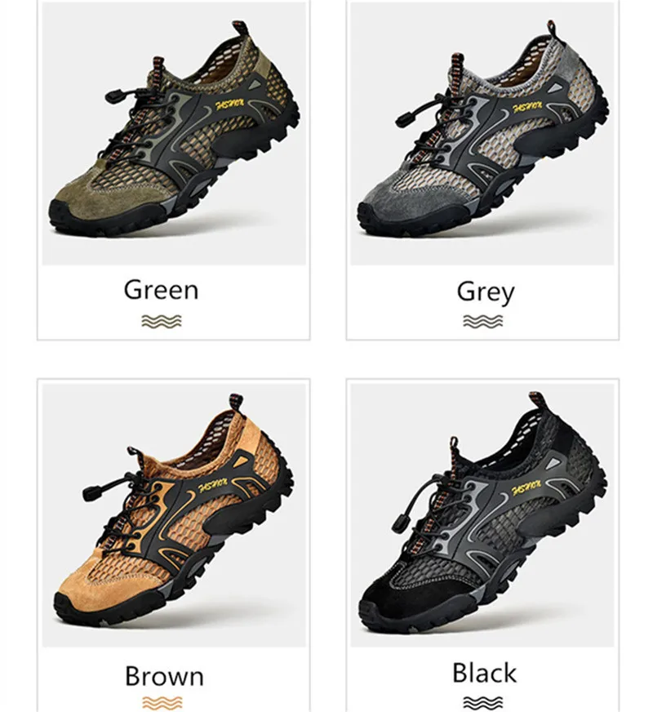Viewport: 653px width, 712px height.
Task: Click the wavy lines icon under Grey
Action: coord(483,321)
